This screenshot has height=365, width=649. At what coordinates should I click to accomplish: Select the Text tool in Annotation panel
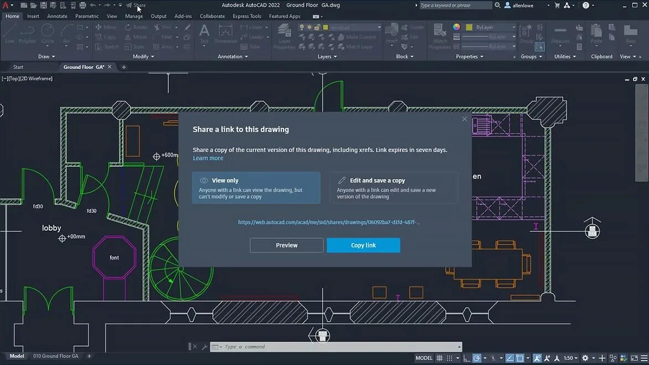[x=204, y=33]
